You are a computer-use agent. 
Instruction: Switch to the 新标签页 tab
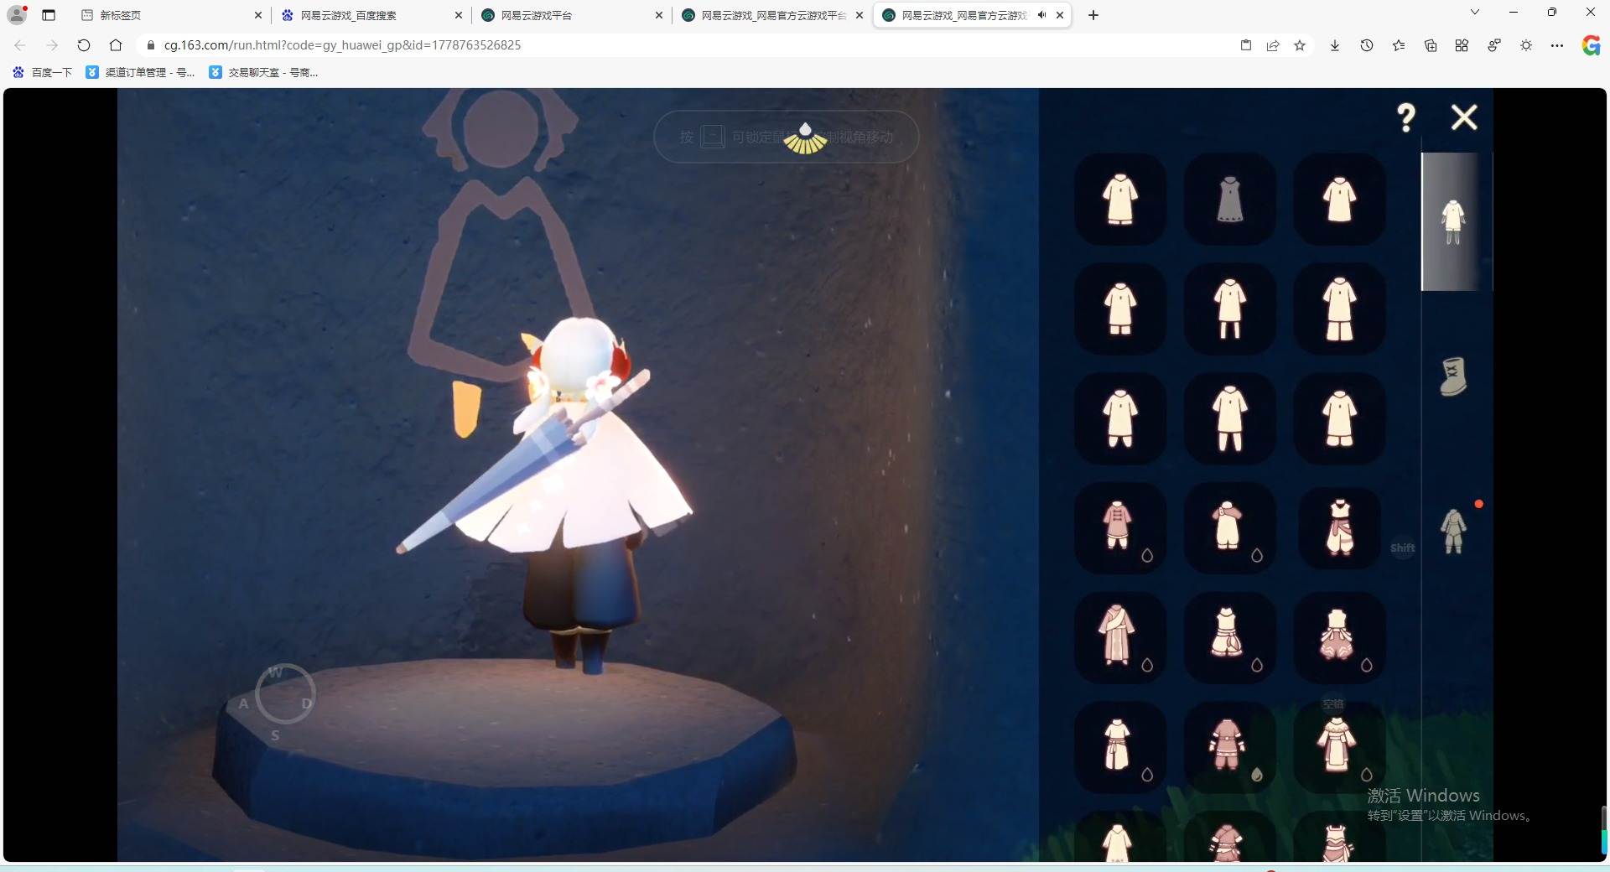[x=172, y=15]
